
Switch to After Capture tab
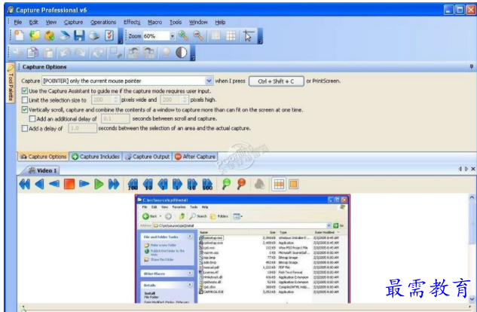click(195, 157)
